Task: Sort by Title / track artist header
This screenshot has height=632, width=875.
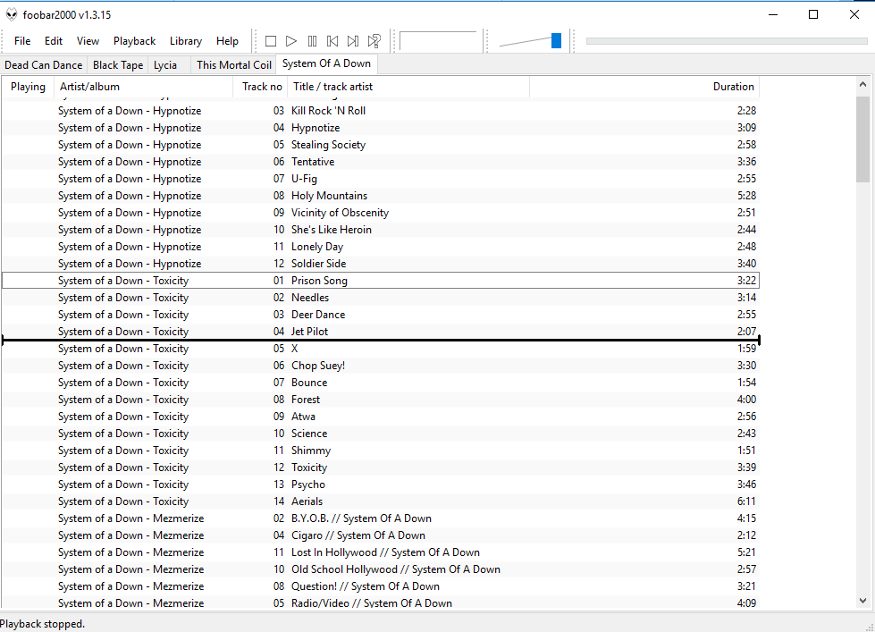Action: point(408,87)
